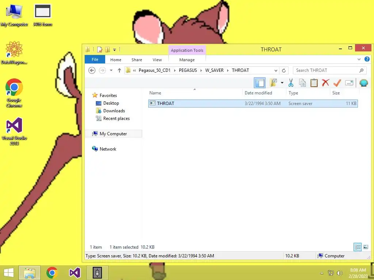Sort by the Name column header
This screenshot has width=374, height=280.
tap(155, 93)
